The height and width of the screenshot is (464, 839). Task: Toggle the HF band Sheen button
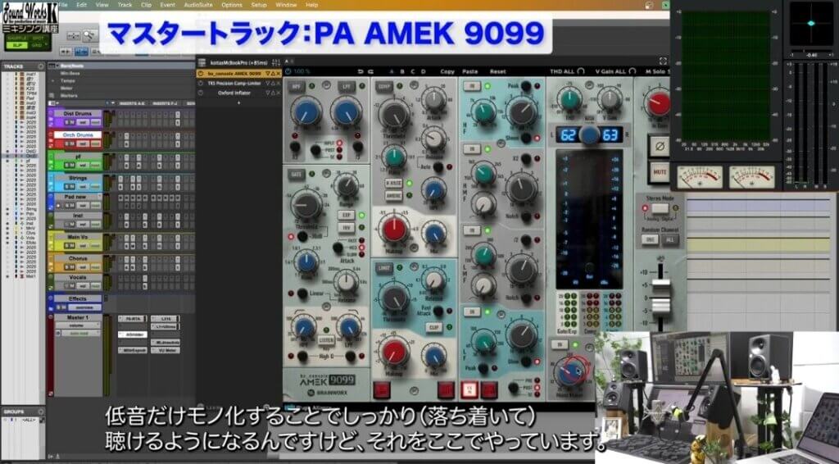pyautogui.click(x=527, y=138)
